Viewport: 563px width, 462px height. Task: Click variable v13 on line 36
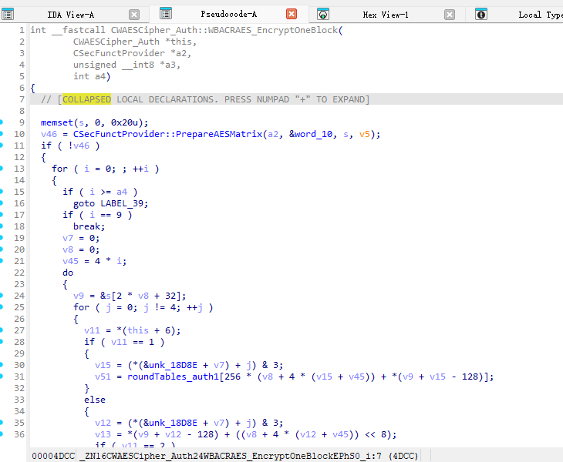[x=103, y=434]
